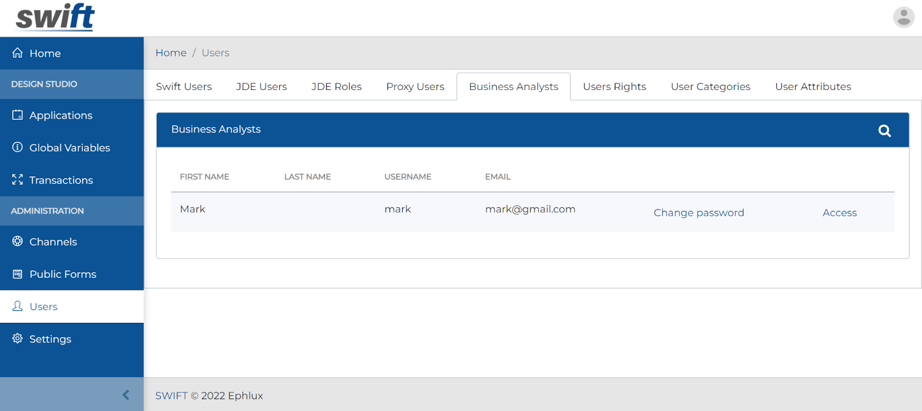Switch to the Swift Users tab
This screenshot has width=922, height=411.
tap(184, 86)
